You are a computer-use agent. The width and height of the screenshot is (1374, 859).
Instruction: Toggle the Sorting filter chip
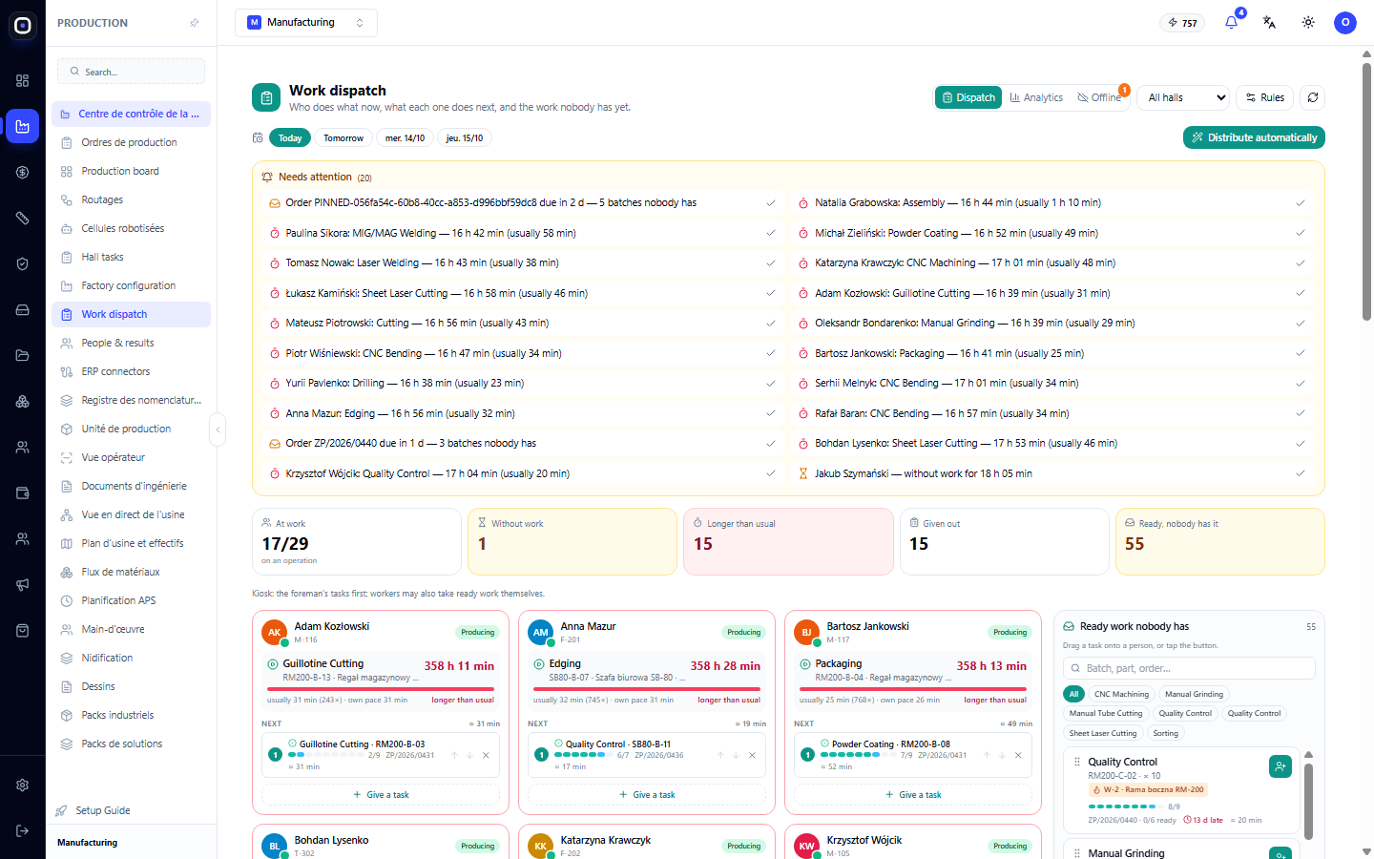coord(1165,733)
